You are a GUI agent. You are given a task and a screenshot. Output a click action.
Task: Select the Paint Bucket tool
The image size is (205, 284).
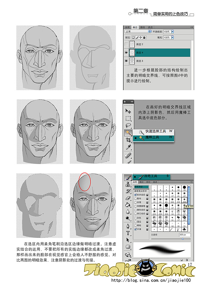[128, 205]
